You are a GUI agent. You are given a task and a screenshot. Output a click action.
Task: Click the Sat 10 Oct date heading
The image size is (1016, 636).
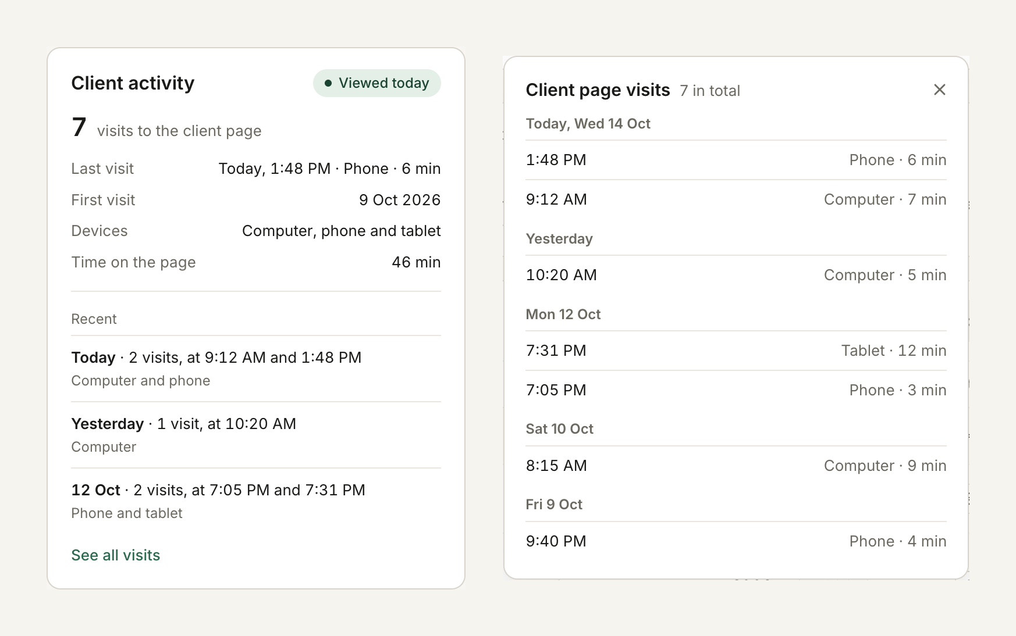tap(559, 429)
